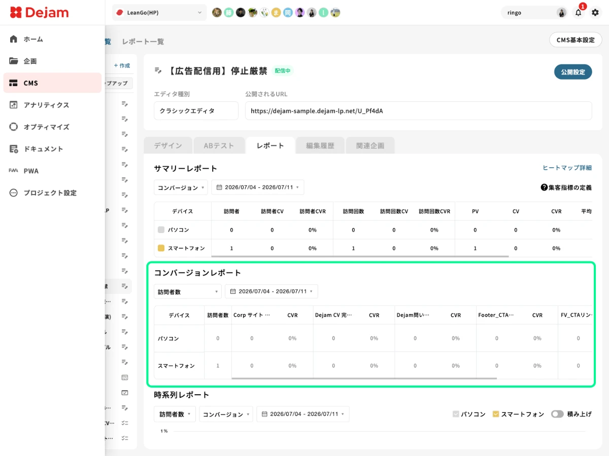
Task: Click the パソコン row in Conversion report
Action: [x=373, y=338]
